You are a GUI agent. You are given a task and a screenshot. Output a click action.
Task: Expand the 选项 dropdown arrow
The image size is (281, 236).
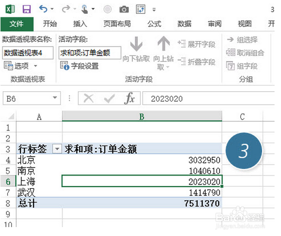click(36, 66)
